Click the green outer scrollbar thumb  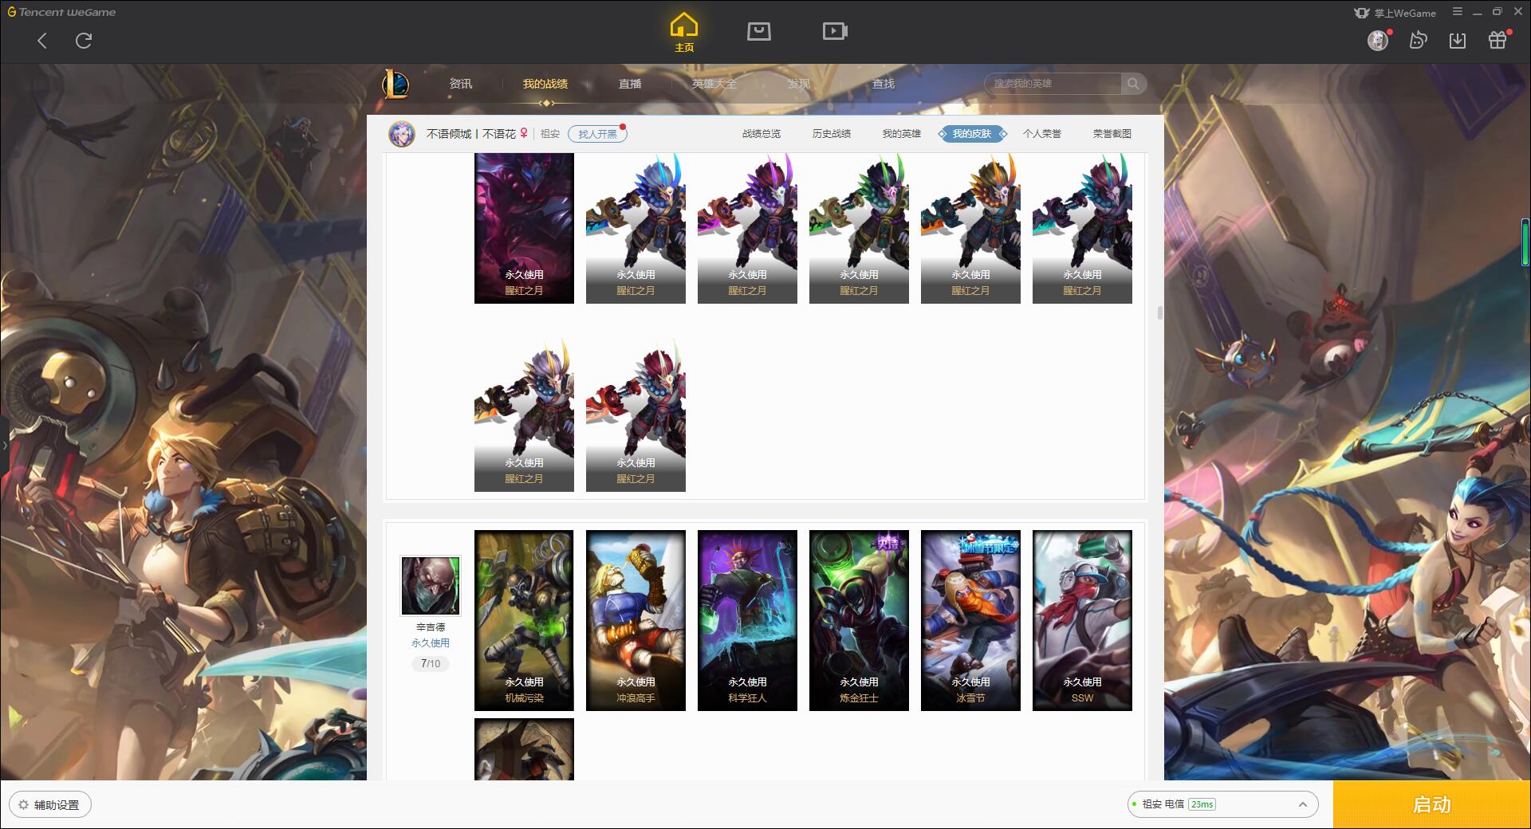[1525, 242]
